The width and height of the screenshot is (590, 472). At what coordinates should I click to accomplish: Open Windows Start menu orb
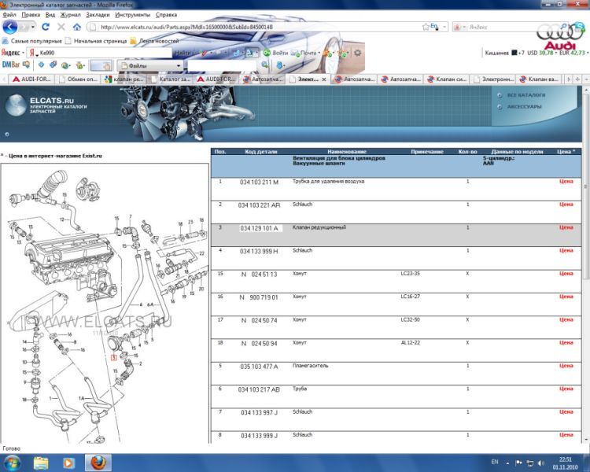tap(13, 463)
